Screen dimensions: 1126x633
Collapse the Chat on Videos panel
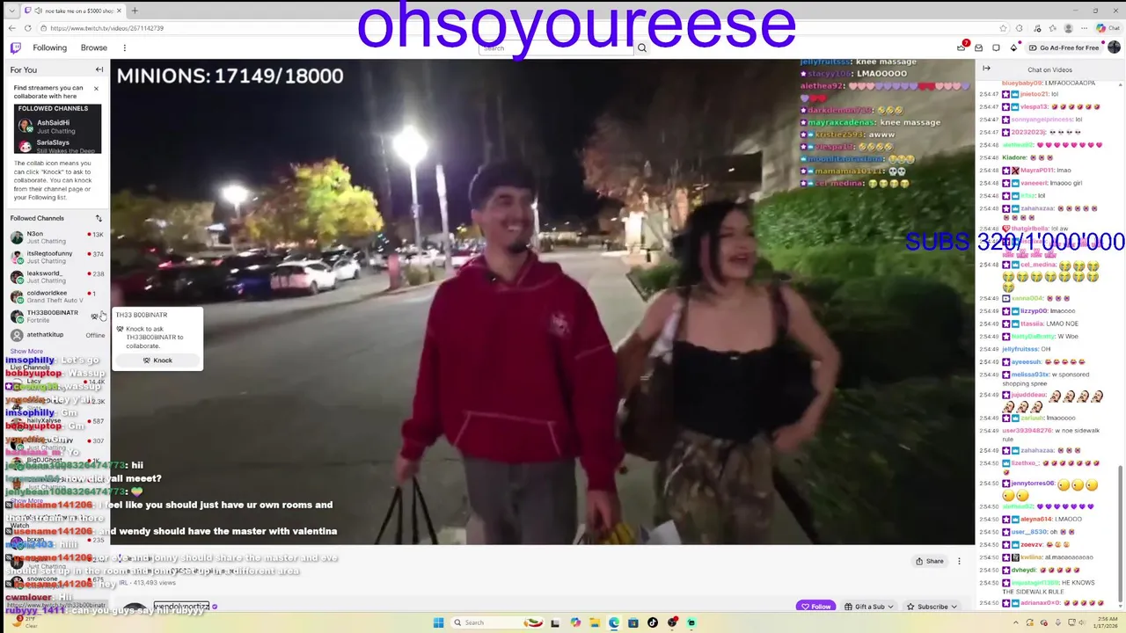[986, 69]
